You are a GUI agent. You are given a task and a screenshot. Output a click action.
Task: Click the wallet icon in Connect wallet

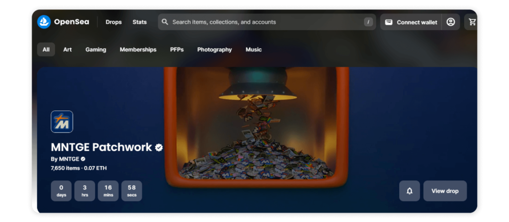(389, 22)
